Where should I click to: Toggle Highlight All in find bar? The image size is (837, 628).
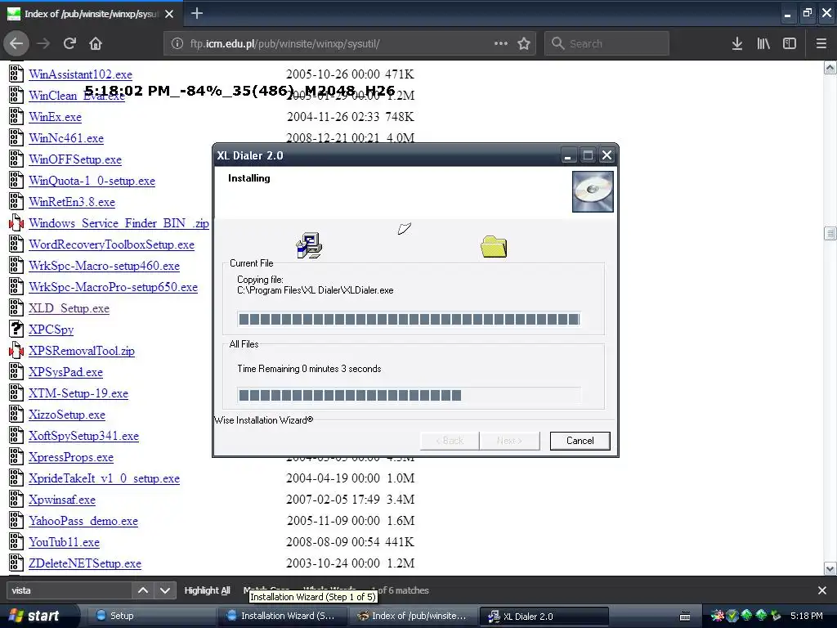207,590
